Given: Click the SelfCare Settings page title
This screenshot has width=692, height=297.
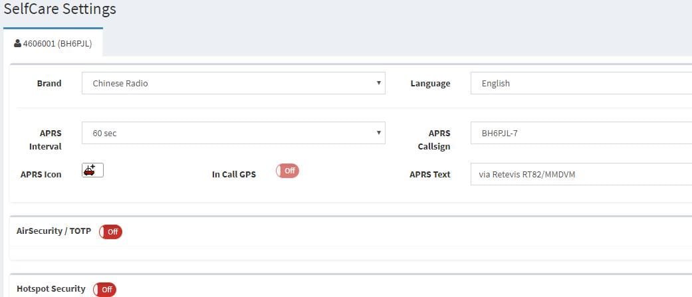Looking at the screenshot, I should (60, 9).
